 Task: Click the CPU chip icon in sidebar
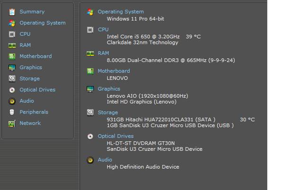coord(12,34)
